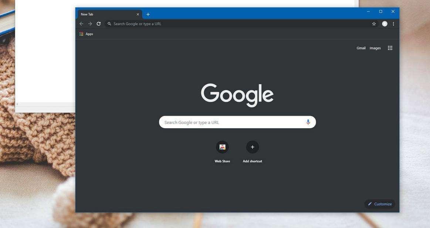
Task: Open Google Images
Action: click(x=375, y=48)
